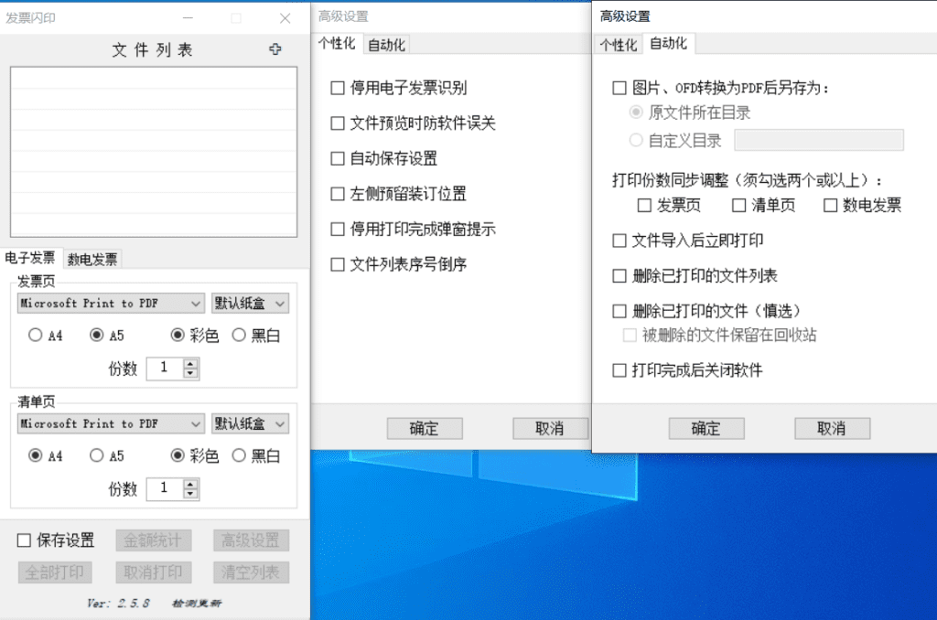Image resolution: width=937 pixels, height=620 pixels.
Task: Select 个性化 tab in middle dialog
Action: tap(337, 44)
